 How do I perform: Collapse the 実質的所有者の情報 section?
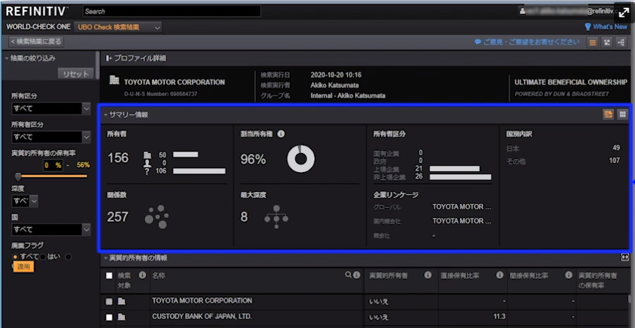click(x=105, y=258)
